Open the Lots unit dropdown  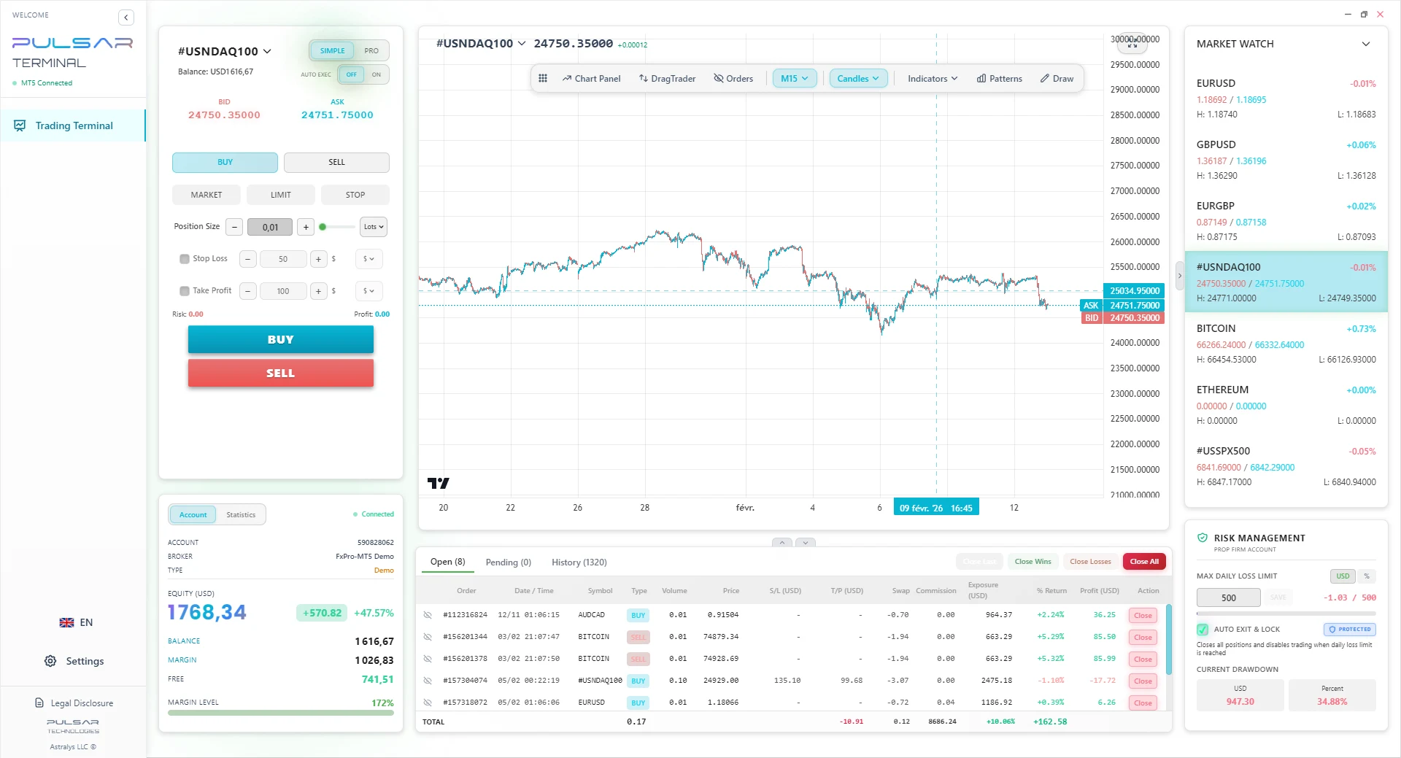[x=374, y=227]
